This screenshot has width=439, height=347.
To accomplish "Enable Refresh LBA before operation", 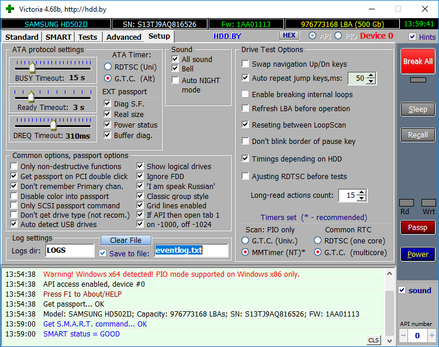I will pos(246,108).
